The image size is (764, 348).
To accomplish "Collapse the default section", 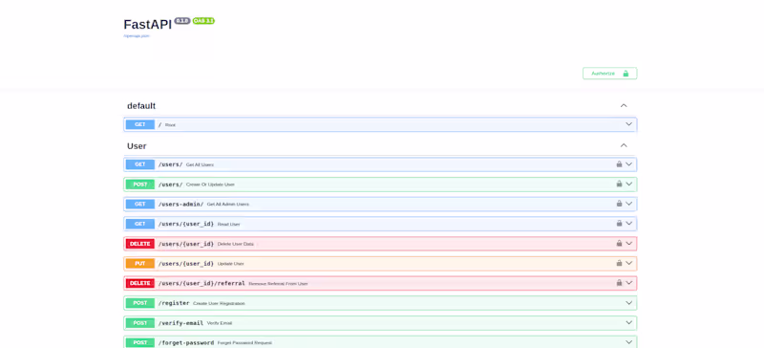I will pyautogui.click(x=624, y=105).
